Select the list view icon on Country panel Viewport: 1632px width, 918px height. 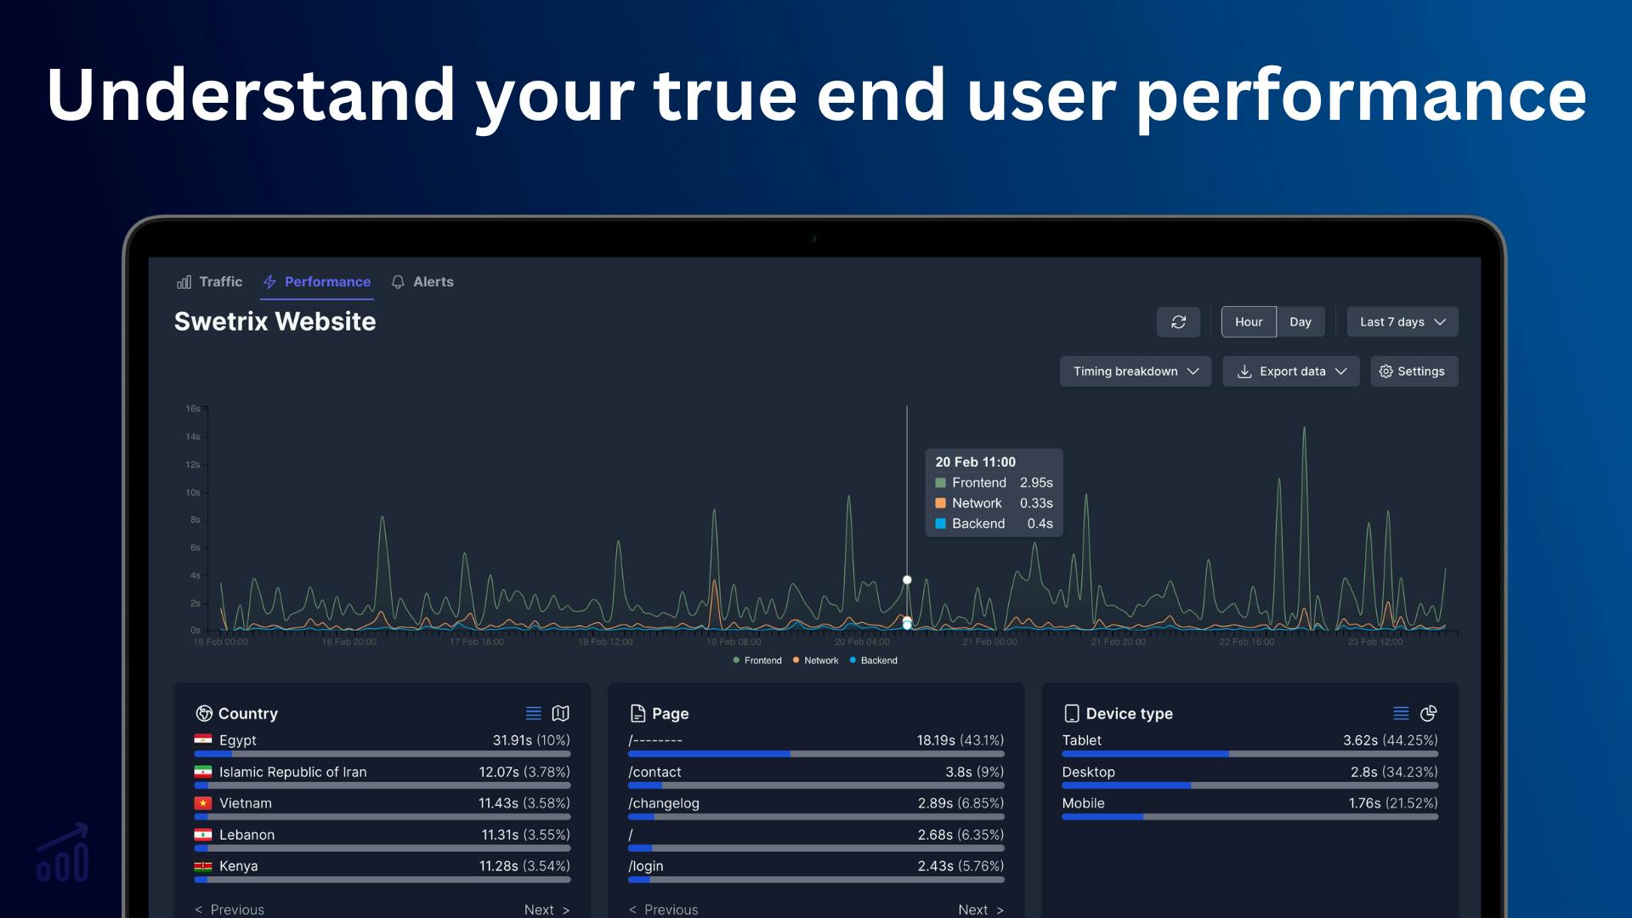point(534,713)
